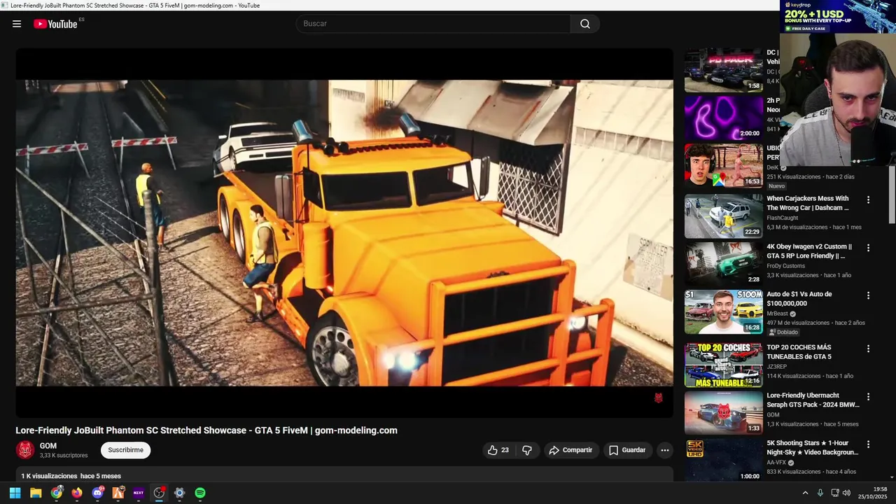Open more actions menu beside Guardar
This screenshot has width=896, height=504.
[x=665, y=450]
